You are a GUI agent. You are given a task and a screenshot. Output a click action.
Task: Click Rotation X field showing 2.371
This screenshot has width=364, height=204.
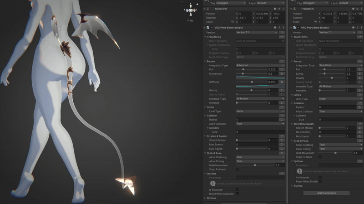(245, 18)
